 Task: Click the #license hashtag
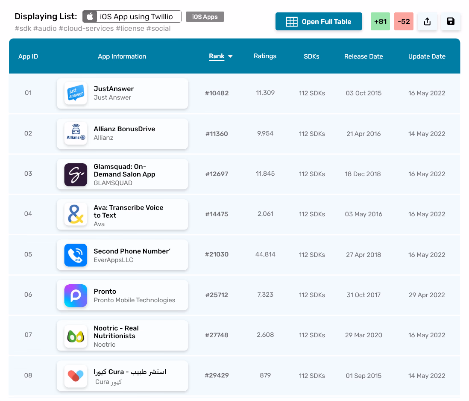130,28
